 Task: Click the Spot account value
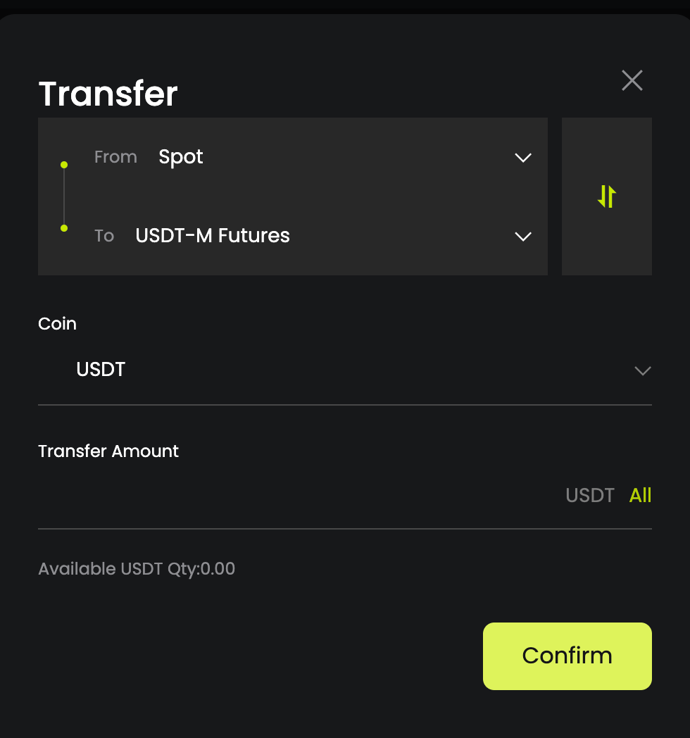181,157
